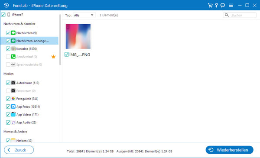Open Aufnahmen (613) category
This screenshot has width=260, height=158.
tap(28, 83)
